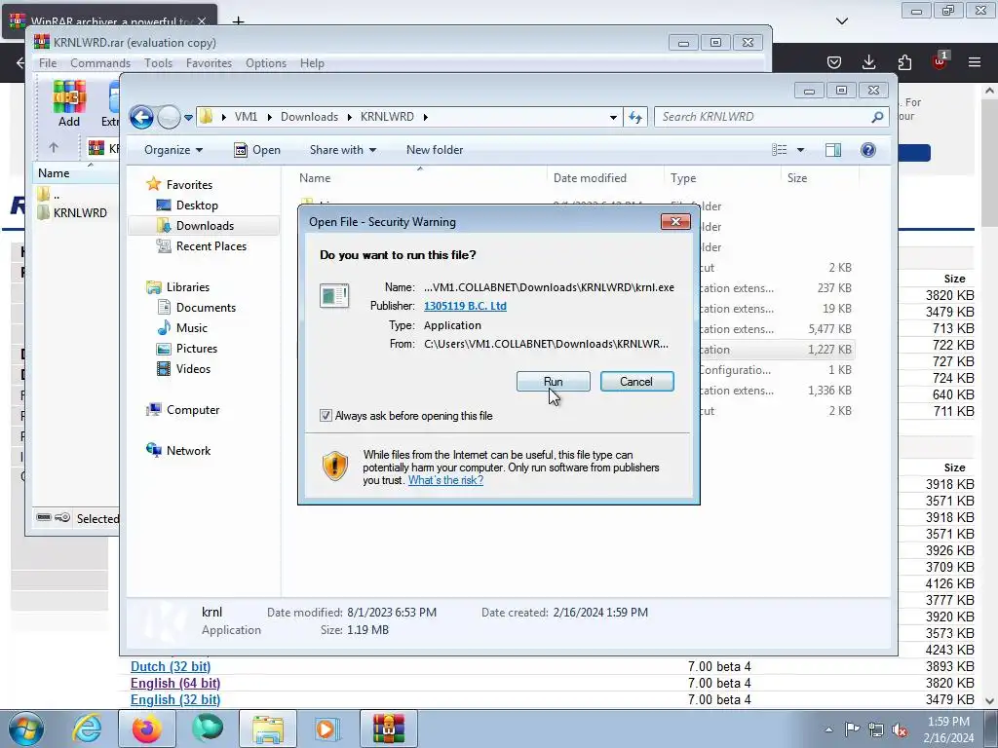
Task: Open address bar history dropdown
Action: click(613, 117)
